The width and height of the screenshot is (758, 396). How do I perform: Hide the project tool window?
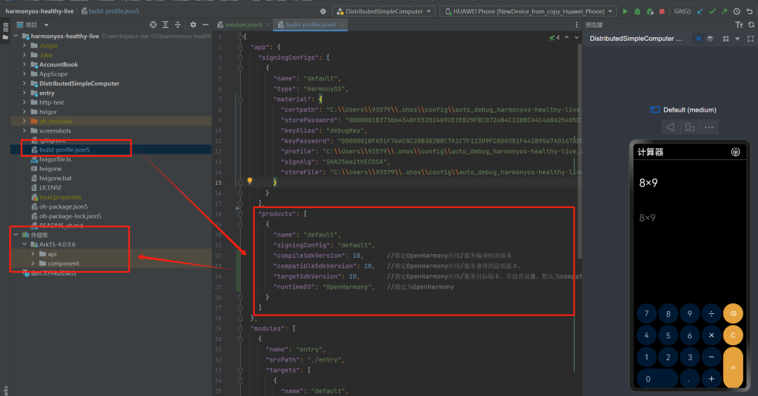coord(206,25)
